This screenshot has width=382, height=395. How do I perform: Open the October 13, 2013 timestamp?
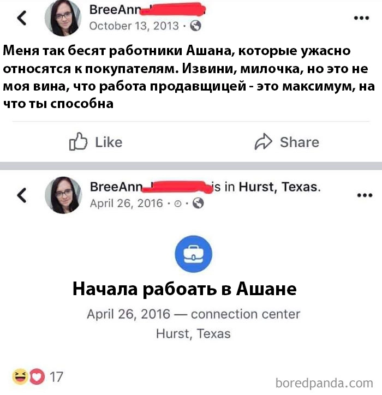click(134, 26)
